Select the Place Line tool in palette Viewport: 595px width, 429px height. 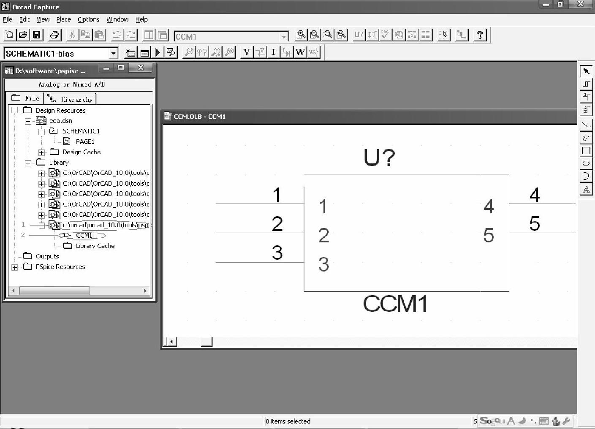tap(586, 125)
